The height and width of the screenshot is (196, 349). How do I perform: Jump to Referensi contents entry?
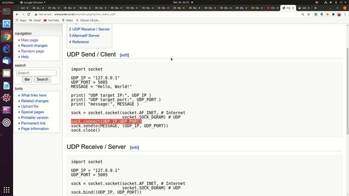pyautogui.click(x=79, y=42)
